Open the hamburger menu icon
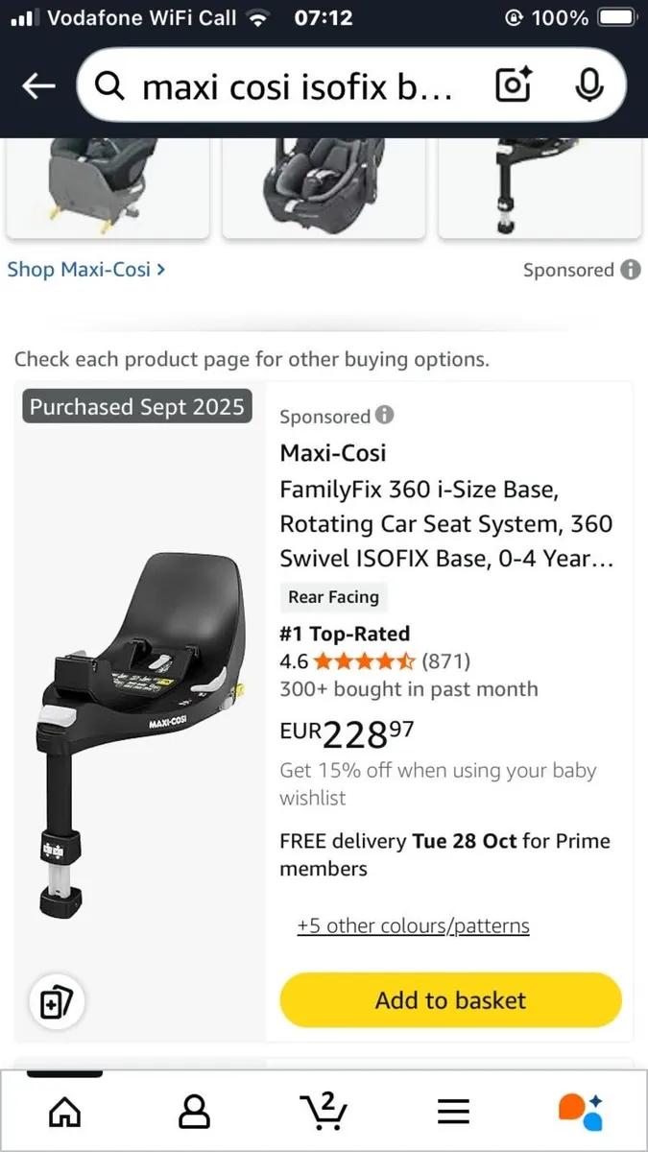The width and height of the screenshot is (648, 1152). click(x=453, y=1112)
